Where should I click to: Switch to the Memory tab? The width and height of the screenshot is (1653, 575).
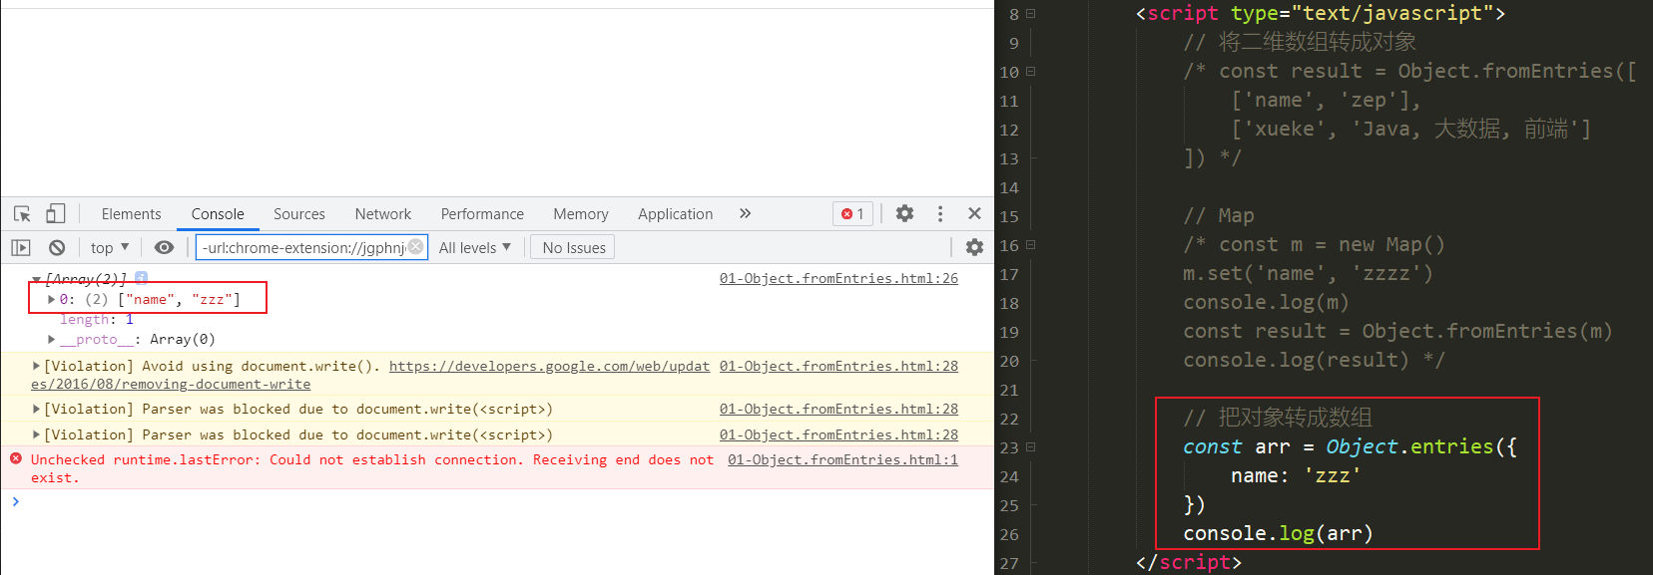[581, 213]
